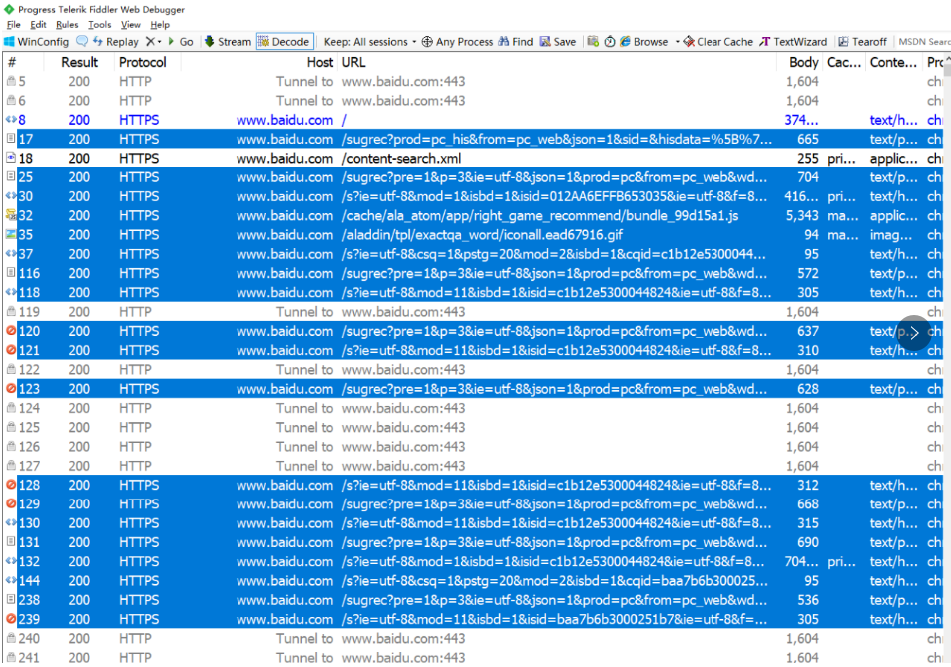Click body size 5,343

point(802,215)
